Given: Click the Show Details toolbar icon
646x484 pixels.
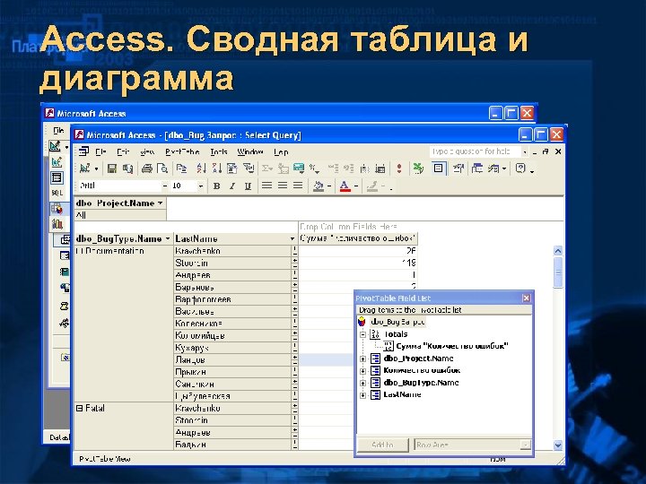Looking at the screenshot, I should pyautogui.click(x=380, y=169).
